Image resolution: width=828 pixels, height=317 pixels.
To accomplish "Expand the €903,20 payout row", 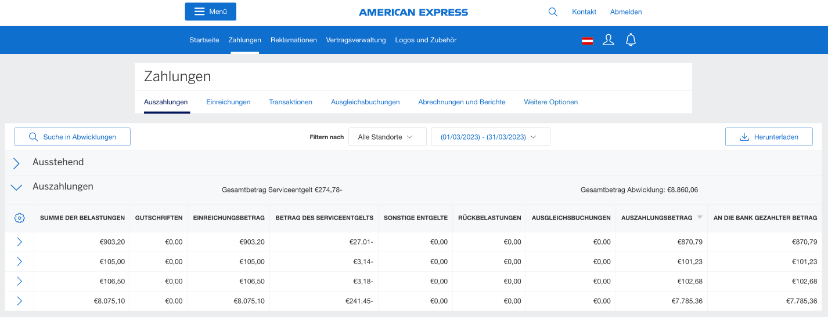I will [19, 242].
